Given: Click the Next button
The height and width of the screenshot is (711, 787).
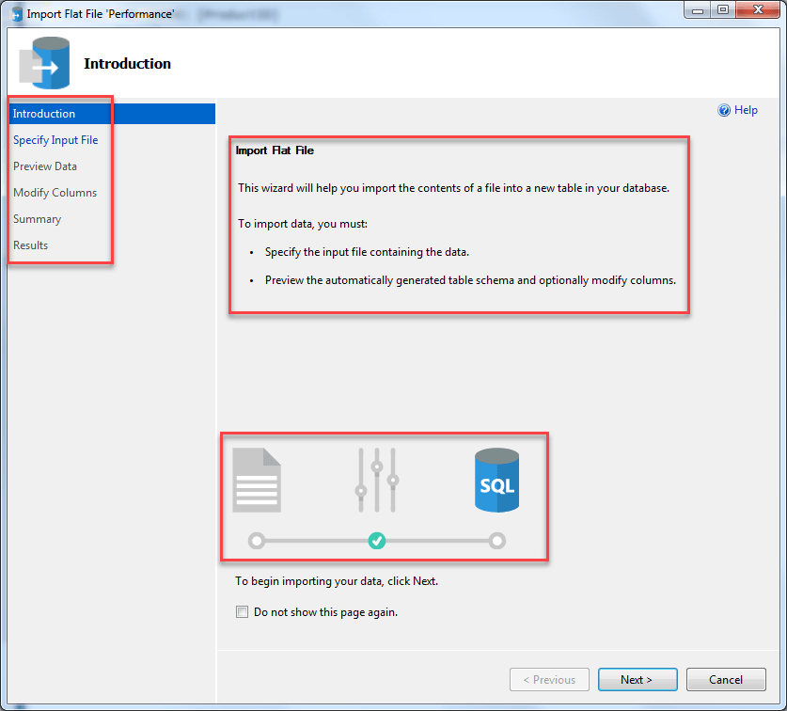Looking at the screenshot, I should pyautogui.click(x=637, y=679).
